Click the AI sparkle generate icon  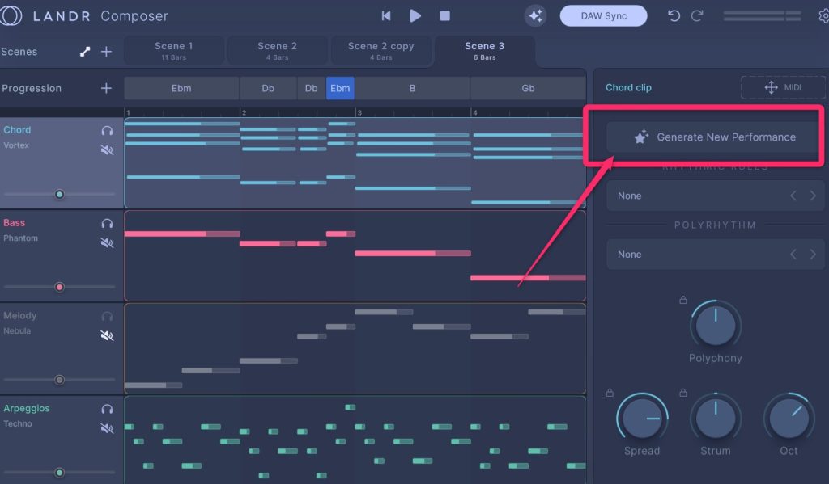535,15
